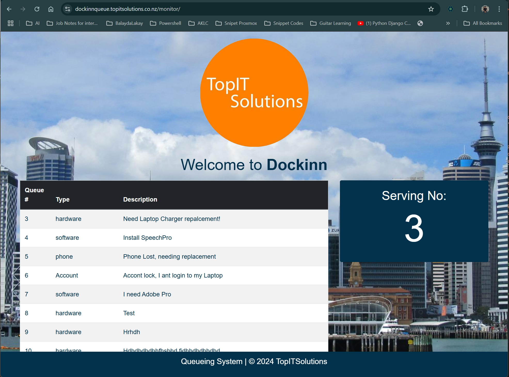Open the All Bookmarks folder

(x=483, y=23)
